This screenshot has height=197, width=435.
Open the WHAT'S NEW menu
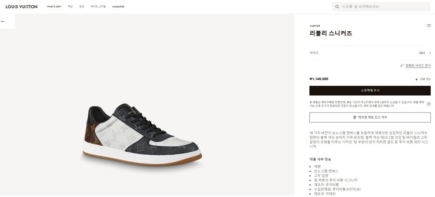point(54,7)
